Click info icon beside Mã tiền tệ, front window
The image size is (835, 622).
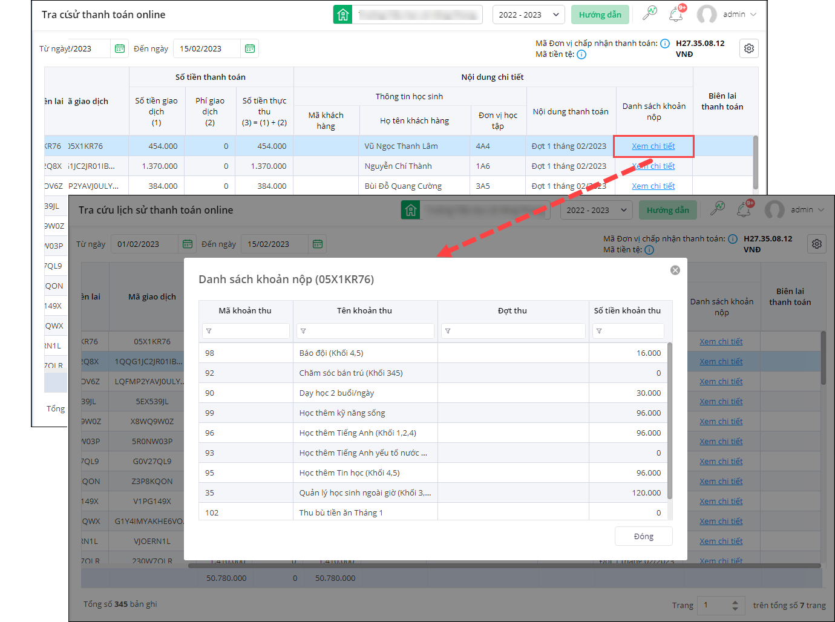click(649, 250)
